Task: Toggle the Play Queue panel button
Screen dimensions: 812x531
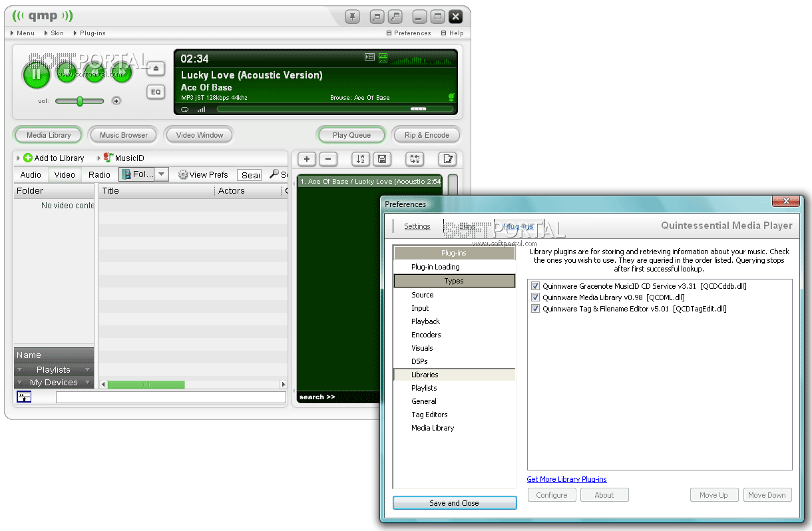Action: (352, 135)
